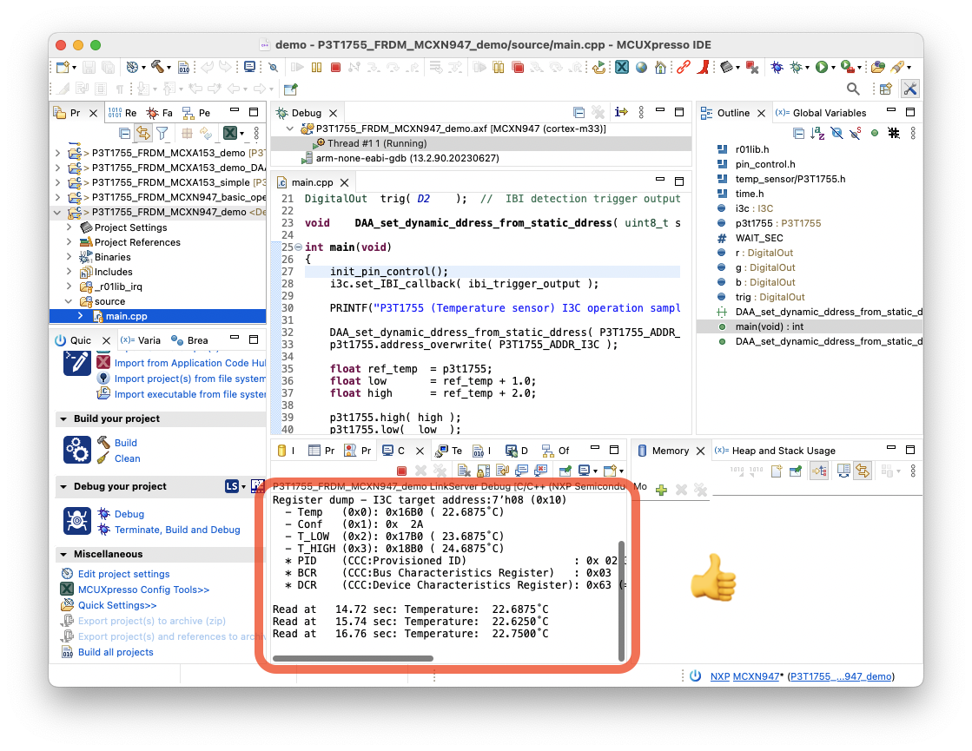
Task: Click the hammer Build icon in main toolbar
Action: pyautogui.click(x=158, y=67)
